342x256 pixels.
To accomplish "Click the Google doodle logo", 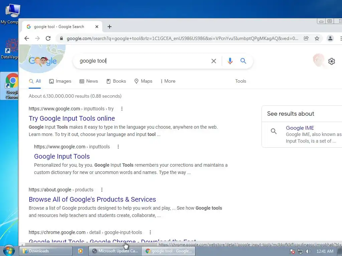I will [x=42, y=61].
